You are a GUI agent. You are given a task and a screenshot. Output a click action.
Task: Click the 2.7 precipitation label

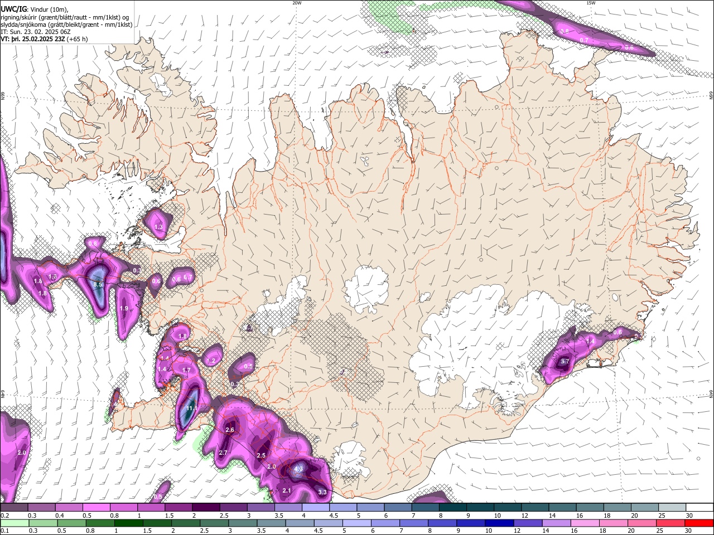pyautogui.click(x=223, y=453)
